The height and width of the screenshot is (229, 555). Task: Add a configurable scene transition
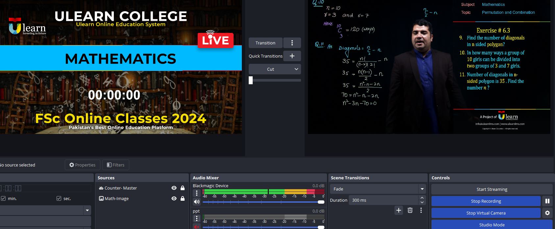[399, 210]
